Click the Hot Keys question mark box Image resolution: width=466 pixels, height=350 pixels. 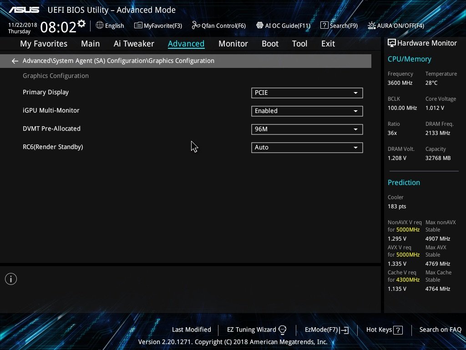398,330
